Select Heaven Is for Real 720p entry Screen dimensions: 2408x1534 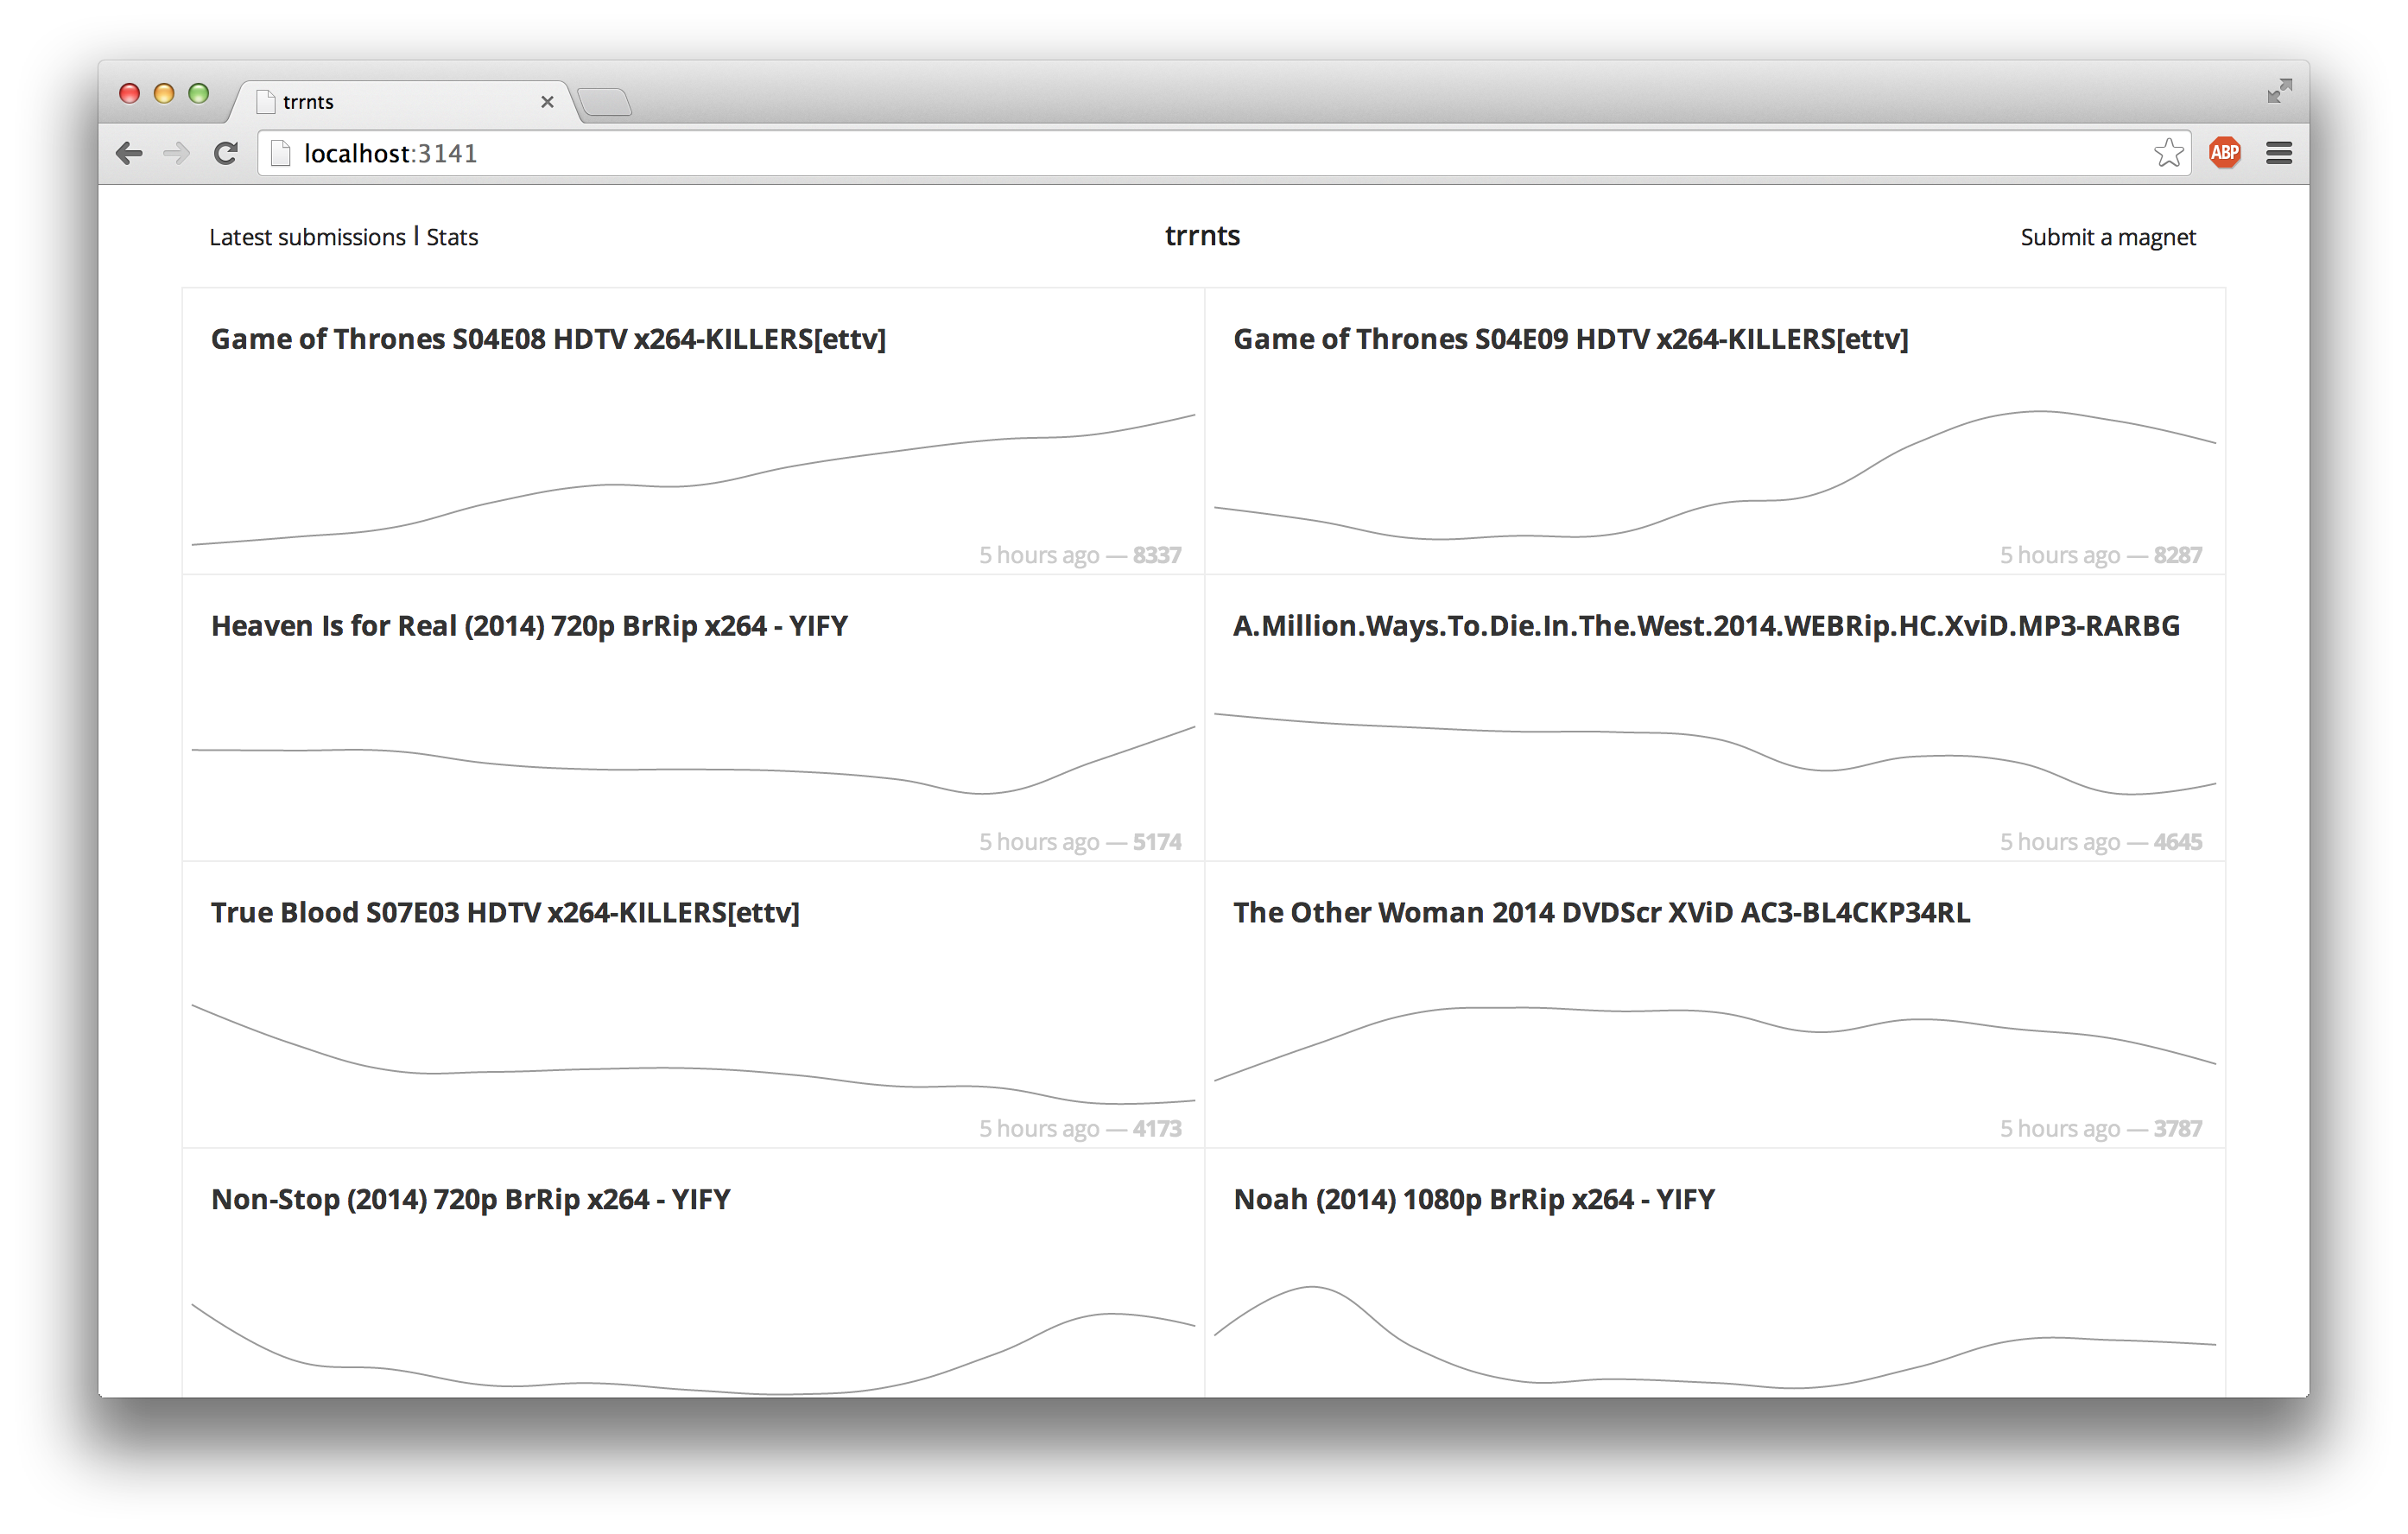529,626
